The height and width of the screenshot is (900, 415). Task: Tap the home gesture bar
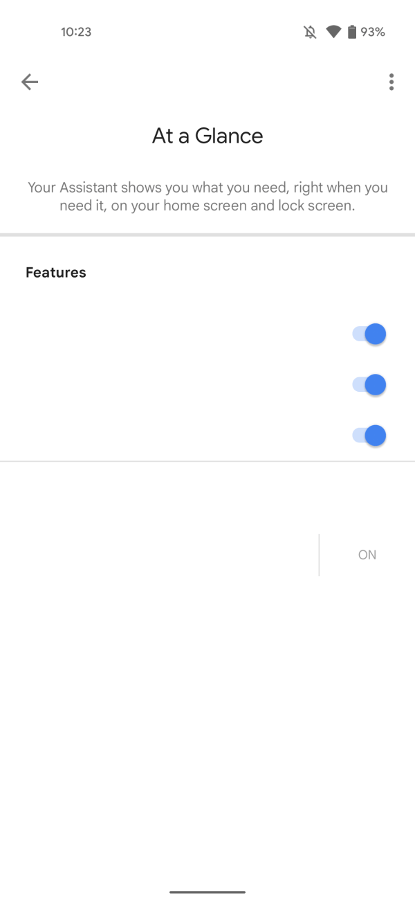pyautogui.click(x=207, y=892)
